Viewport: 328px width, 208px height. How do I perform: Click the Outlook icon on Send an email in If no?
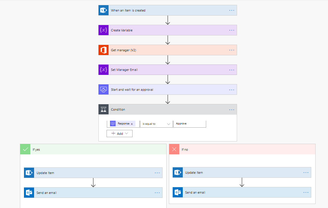tap(178, 192)
